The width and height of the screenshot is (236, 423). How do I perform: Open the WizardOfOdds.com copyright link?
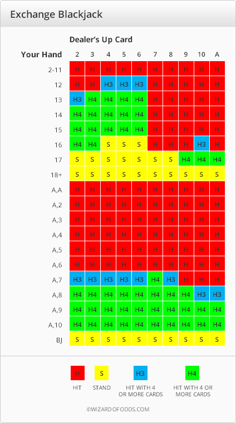point(118,409)
